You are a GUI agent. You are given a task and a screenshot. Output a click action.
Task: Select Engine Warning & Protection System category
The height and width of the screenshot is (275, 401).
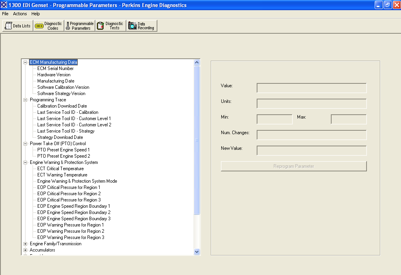[64, 163]
